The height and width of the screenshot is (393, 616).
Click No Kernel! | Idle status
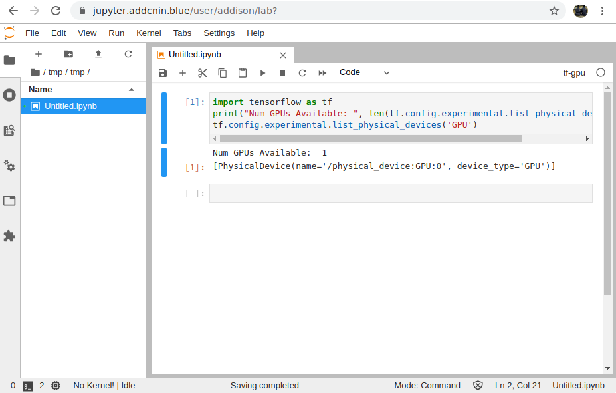click(104, 386)
